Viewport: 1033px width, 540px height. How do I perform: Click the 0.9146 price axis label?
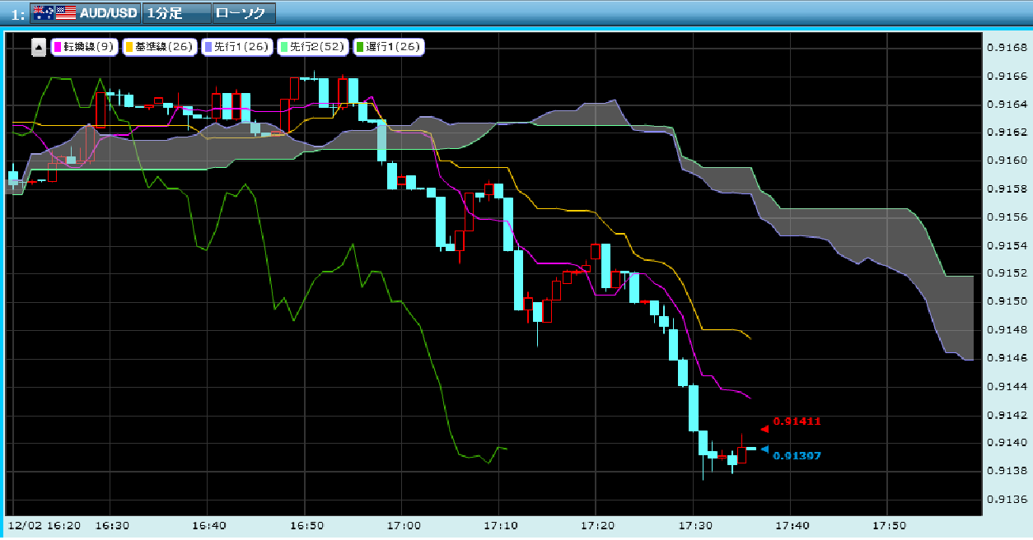tap(1007, 358)
